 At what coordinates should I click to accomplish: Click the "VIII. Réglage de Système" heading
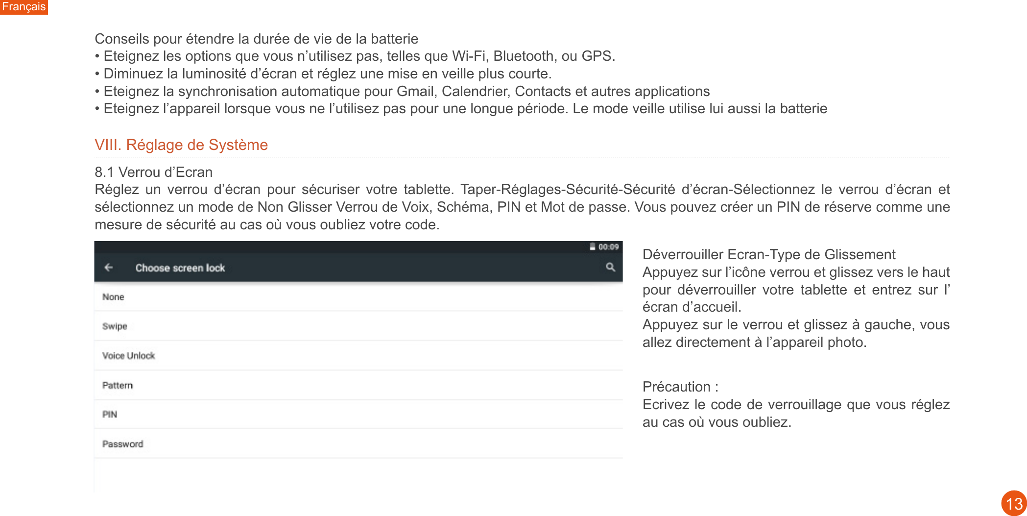click(181, 145)
